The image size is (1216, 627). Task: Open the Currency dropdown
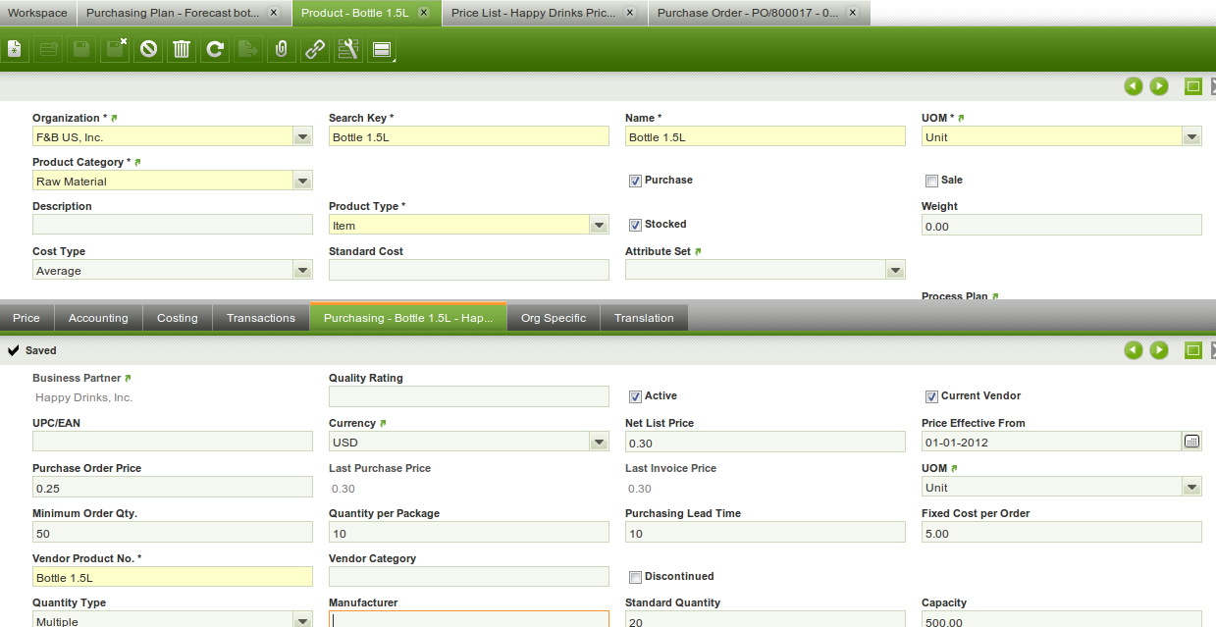tap(600, 443)
